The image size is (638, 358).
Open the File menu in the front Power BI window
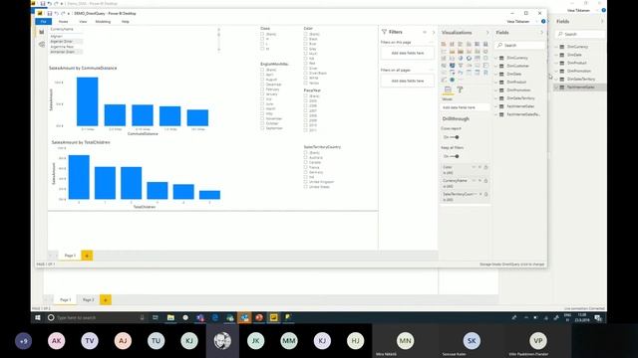click(x=44, y=22)
